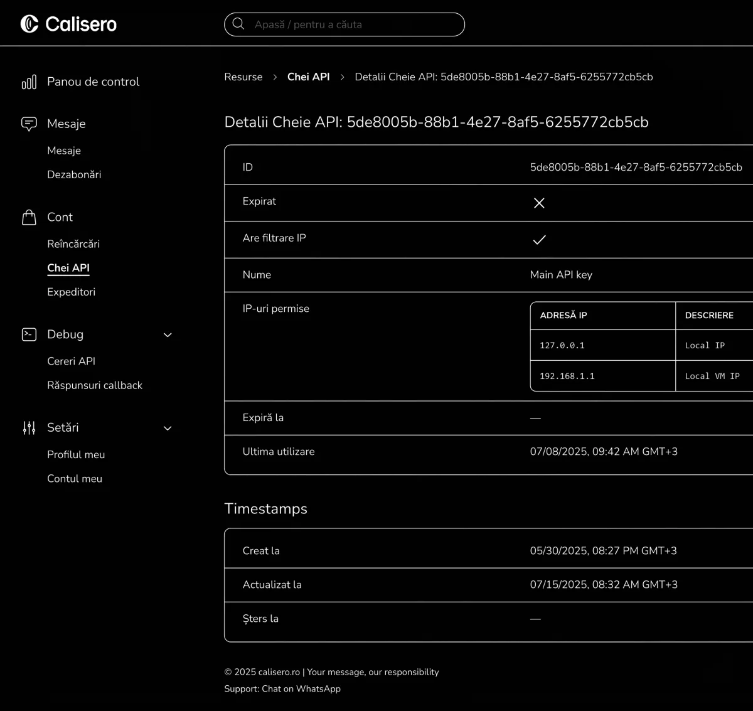Click the Detalii Cheie API breadcrumb item
This screenshot has width=753, height=711.
[504, 77]
